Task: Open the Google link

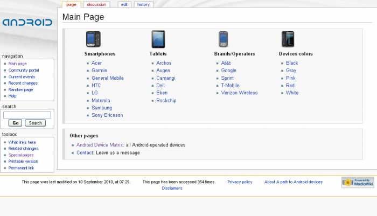Action: 229,71
